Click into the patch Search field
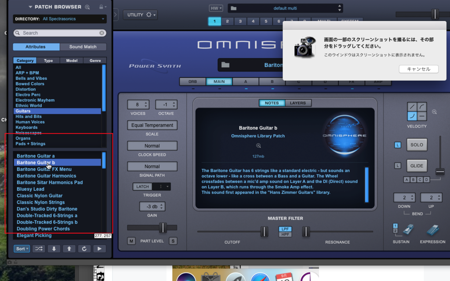The width and height of the screenshot is (450, 281). tap(60, 33)
